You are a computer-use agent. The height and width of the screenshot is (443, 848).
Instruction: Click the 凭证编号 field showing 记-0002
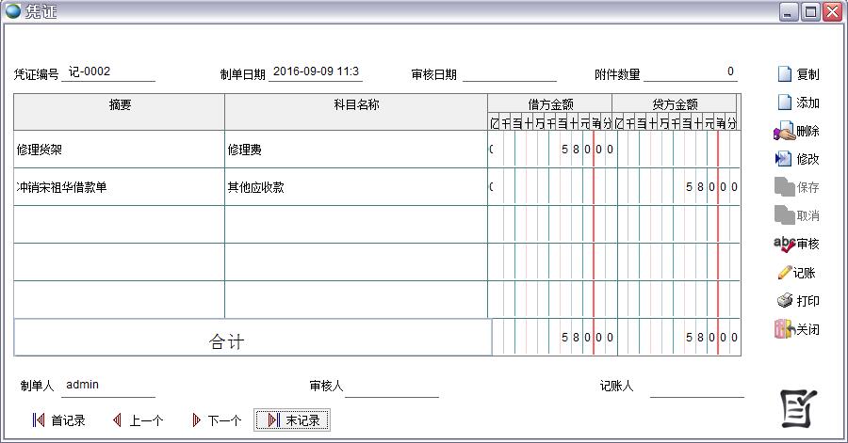coord(108,72)
